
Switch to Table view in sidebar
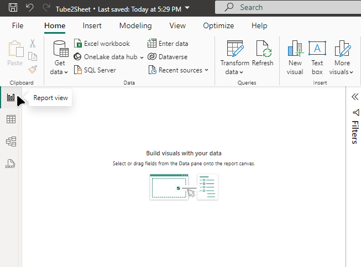[x=11, y=119]
